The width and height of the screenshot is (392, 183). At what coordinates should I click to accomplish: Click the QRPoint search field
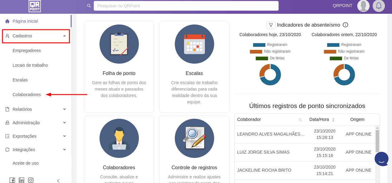coord(186,6)
